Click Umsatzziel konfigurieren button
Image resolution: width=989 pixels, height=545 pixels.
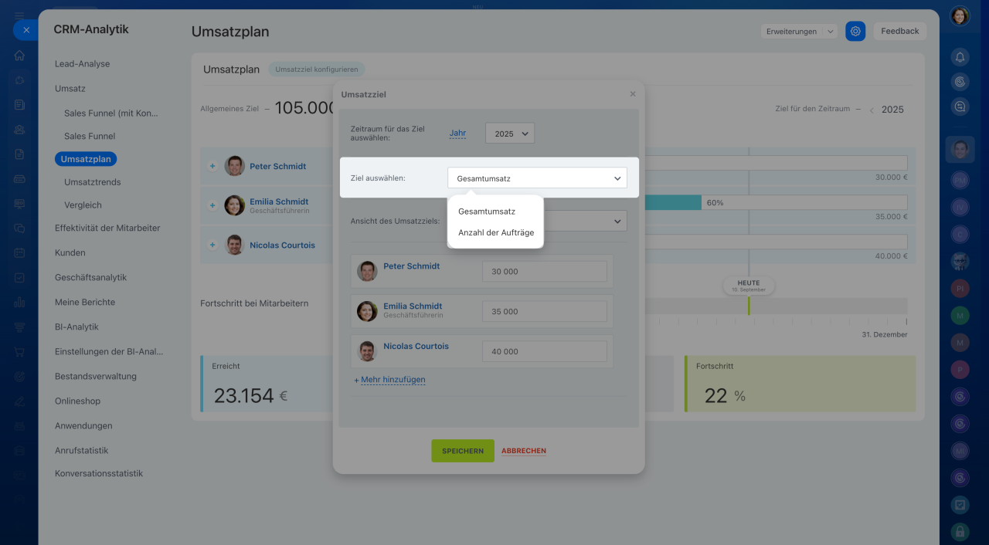pos(317,69)
